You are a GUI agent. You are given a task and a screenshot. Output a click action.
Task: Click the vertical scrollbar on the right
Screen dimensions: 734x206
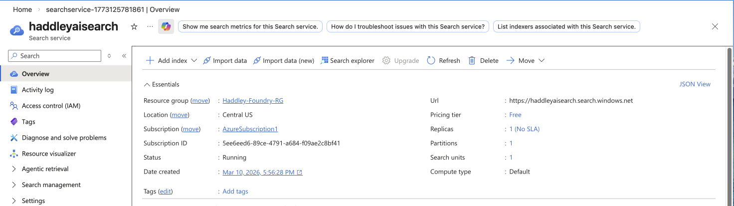pyautogui.click(x=730, y=125)
